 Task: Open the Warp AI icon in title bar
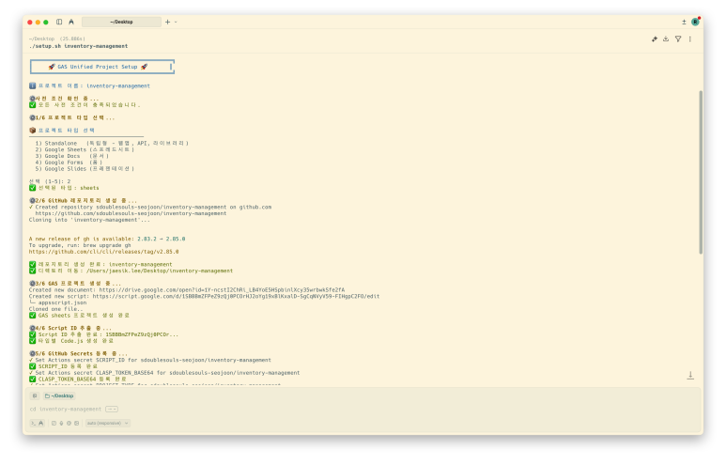[71, 22]
